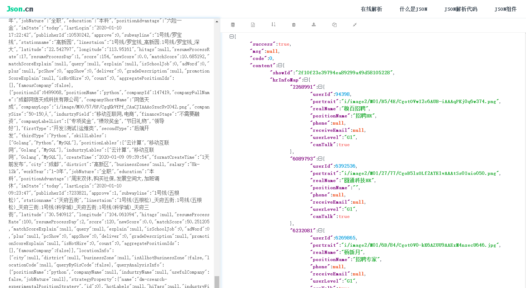Click the "code" key
The height and width of the screenshot is (288, 526).
point(258,59)
